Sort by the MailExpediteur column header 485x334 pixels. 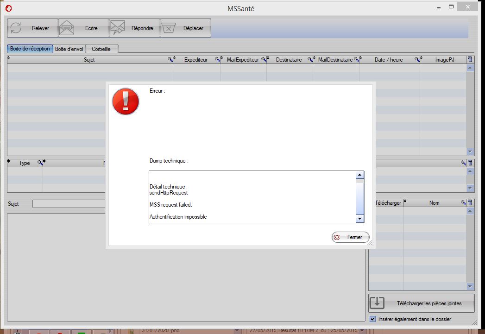coord(243,60)
